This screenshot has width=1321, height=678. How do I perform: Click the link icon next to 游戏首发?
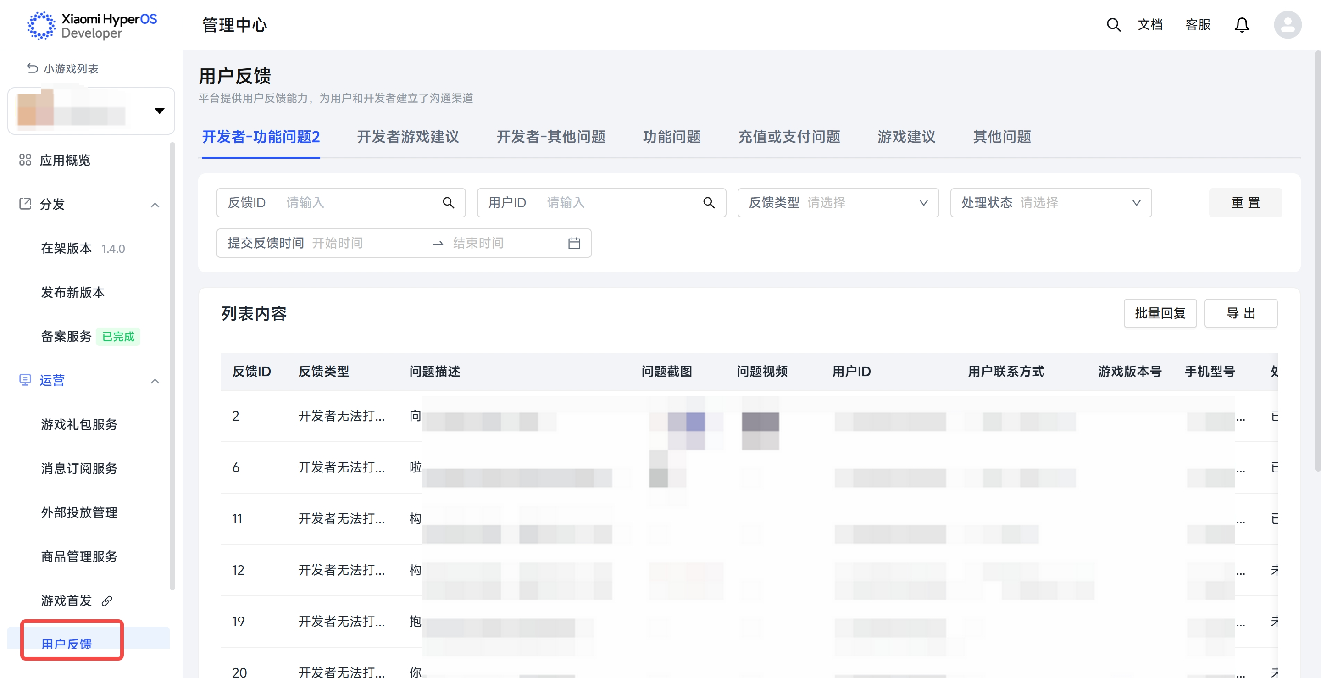[x=107, y=600]
